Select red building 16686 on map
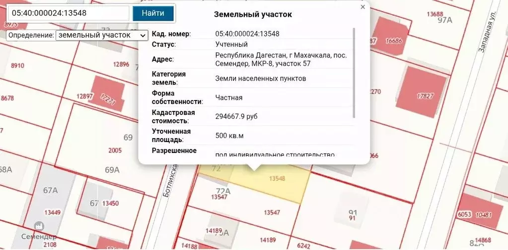This screenshot has width=508, height=250. tap(391, 36)
